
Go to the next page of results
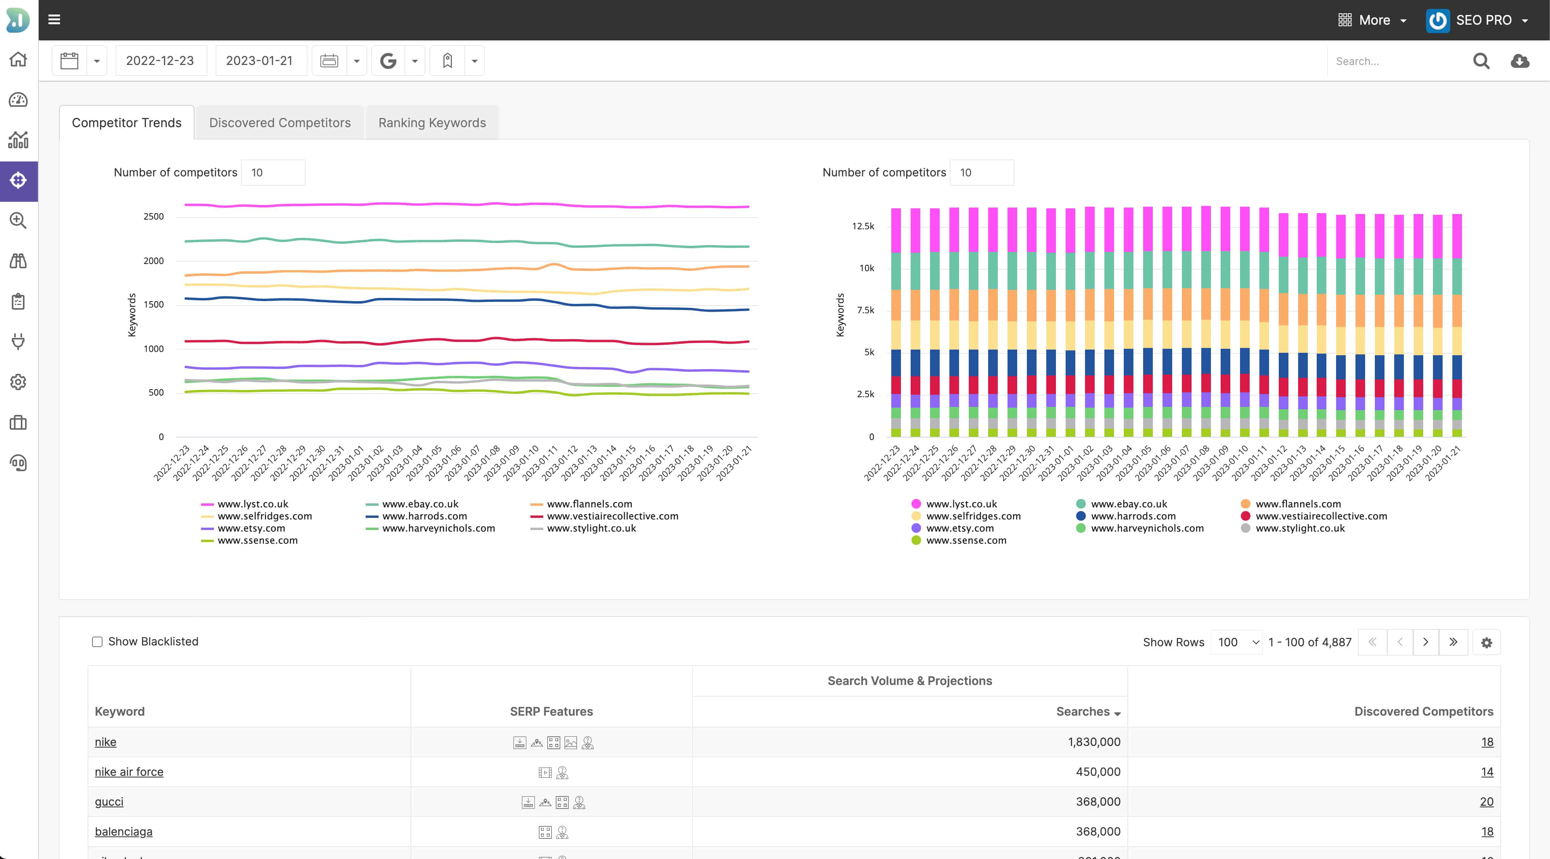(x=1425, y=642)
